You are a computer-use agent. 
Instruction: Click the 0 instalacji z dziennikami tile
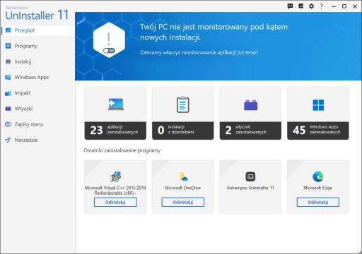click(x=183, y=113)
